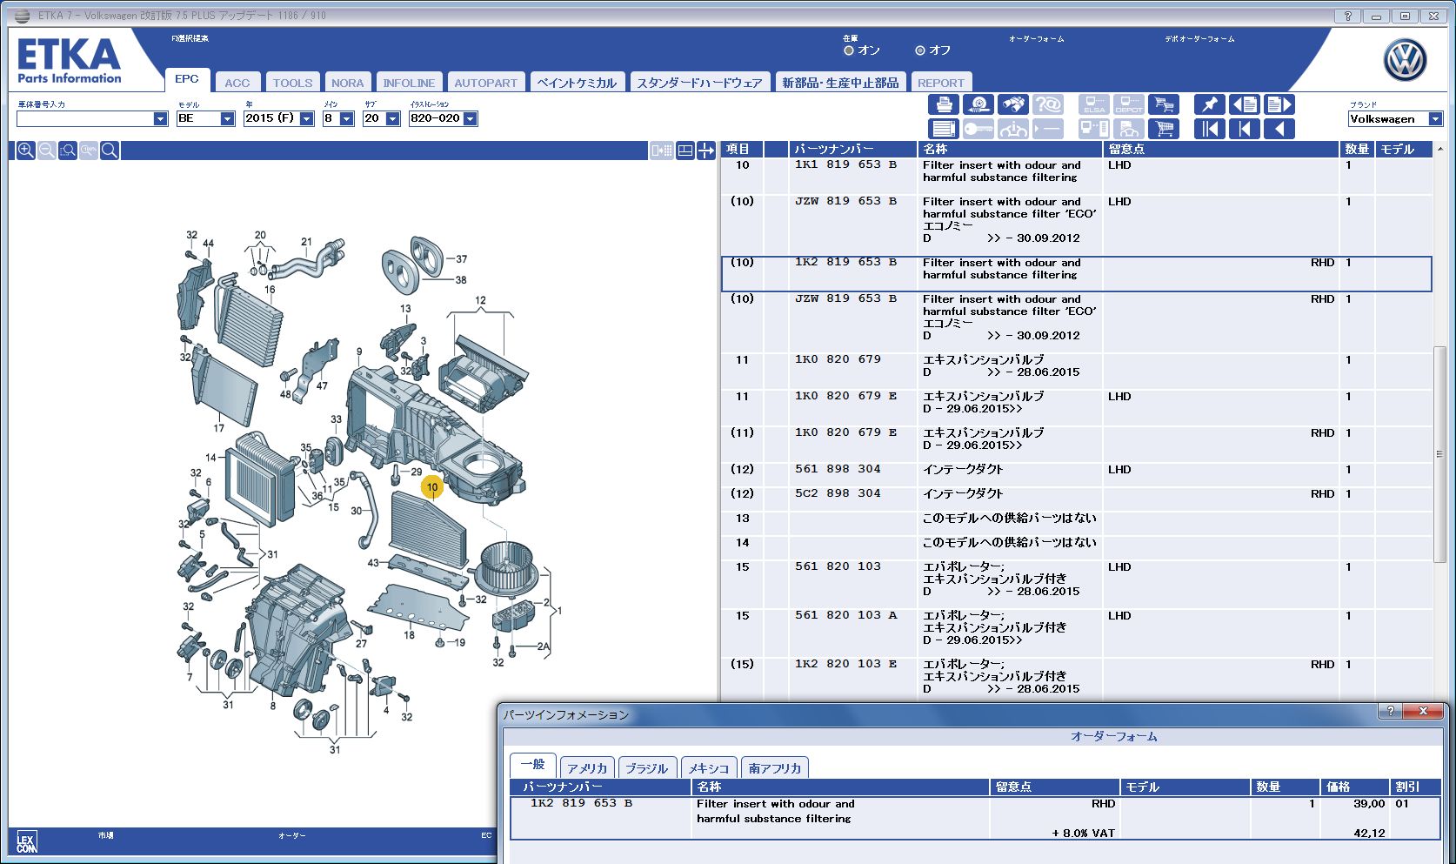Click the Volkswagen VW logo

pyautogui.click(x=1405, y=61)
